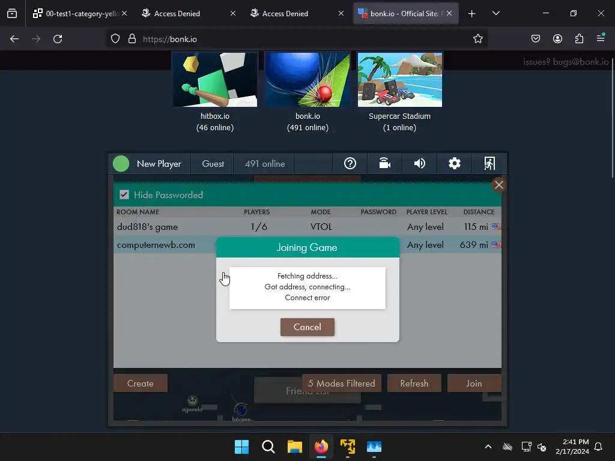Refresh the room list

tap(414, 383)
